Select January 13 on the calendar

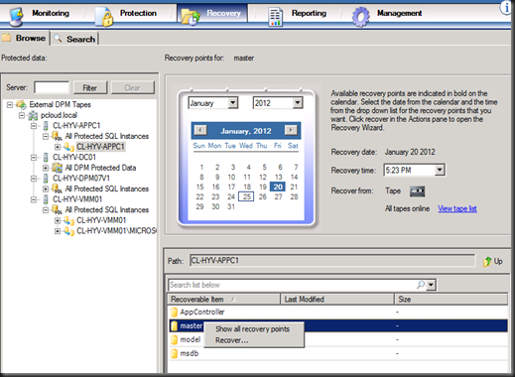click(279, 177)
